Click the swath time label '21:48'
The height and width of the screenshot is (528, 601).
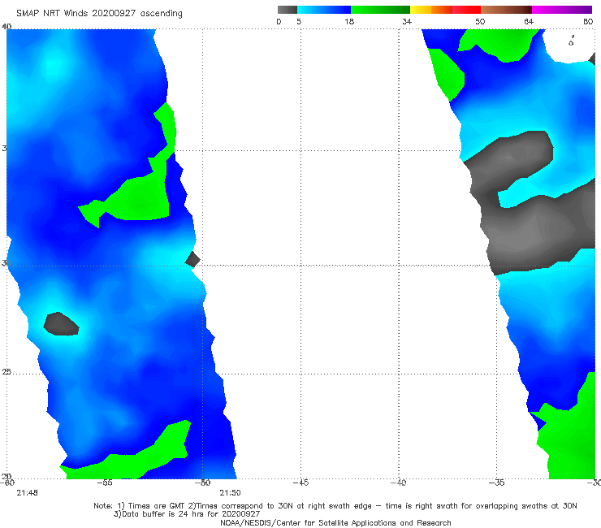tap(28, 493)
